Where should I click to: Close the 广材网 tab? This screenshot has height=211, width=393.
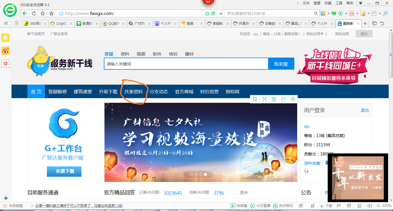click(149, 24)
